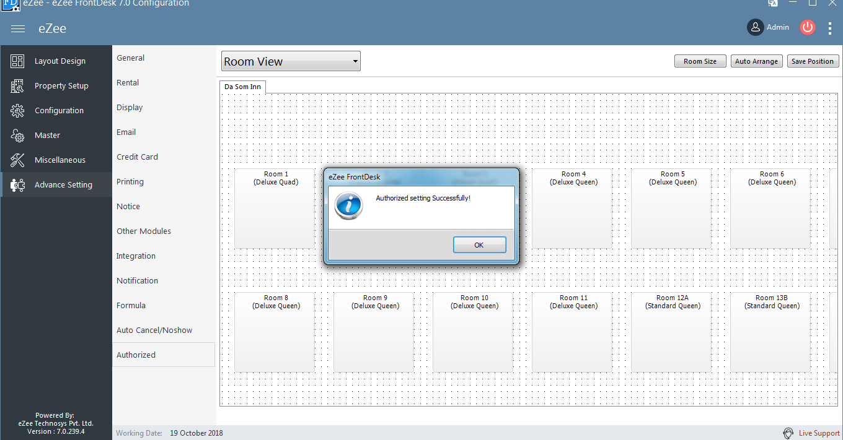Screen dimensions: 843x440
Task: Select the Room 11 Deluxe Queen card
Action: click(572, 332)
